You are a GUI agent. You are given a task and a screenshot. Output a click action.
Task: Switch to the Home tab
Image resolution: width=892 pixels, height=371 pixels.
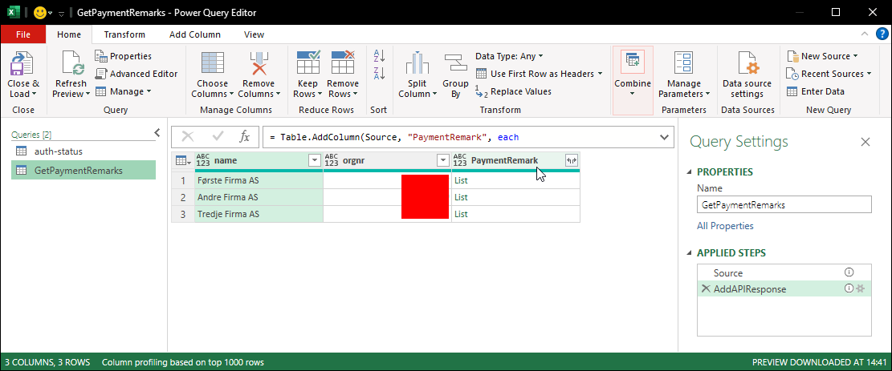(69, 34)
